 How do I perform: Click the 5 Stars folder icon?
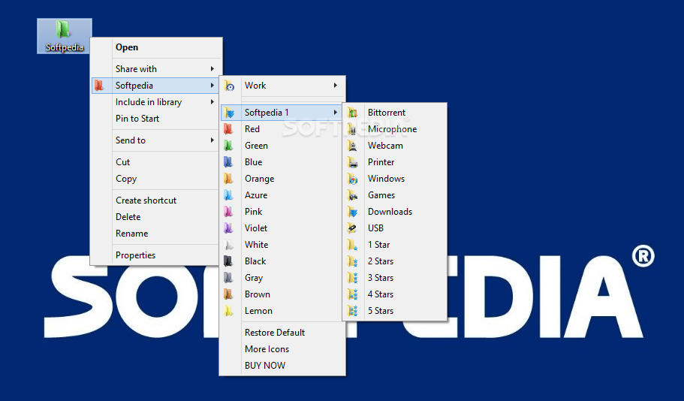(x=352, y=311)
